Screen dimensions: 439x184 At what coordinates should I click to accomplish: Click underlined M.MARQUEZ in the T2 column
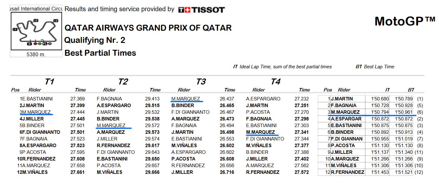click(111, 125)
